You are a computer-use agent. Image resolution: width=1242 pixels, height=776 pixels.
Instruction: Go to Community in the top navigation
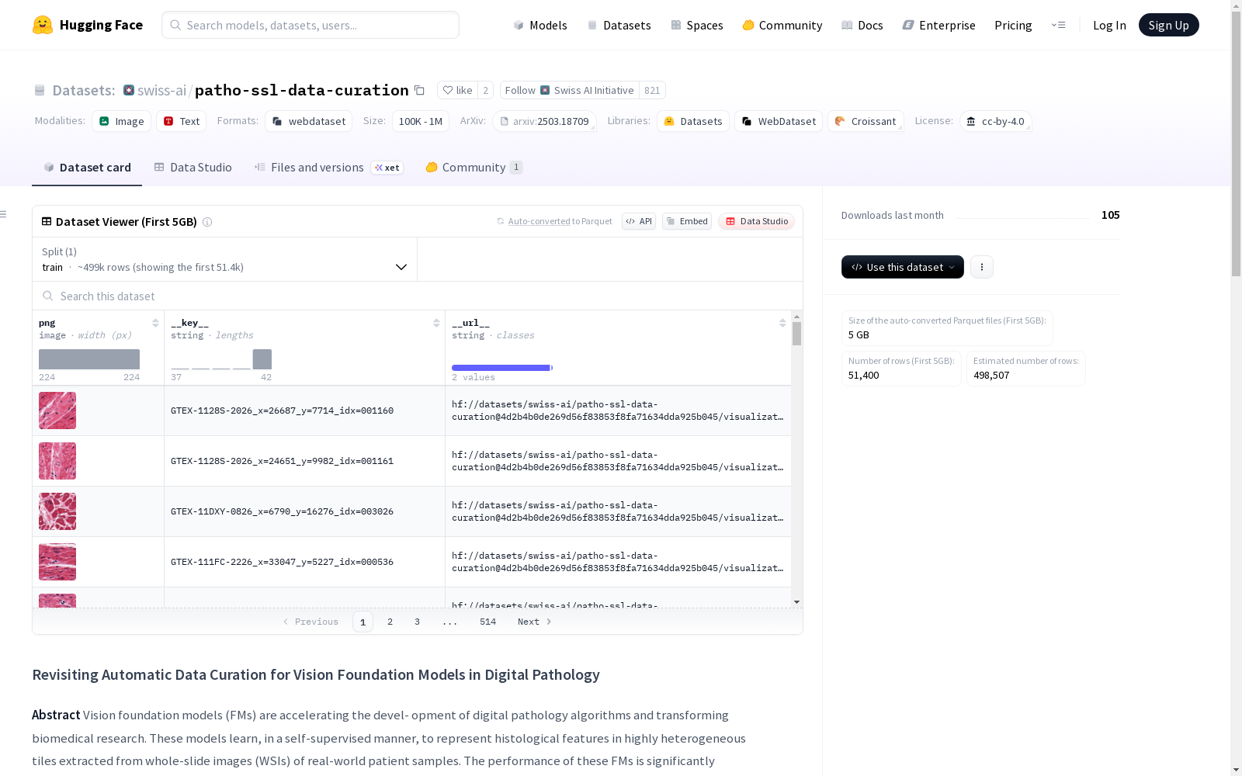(782, 25)
